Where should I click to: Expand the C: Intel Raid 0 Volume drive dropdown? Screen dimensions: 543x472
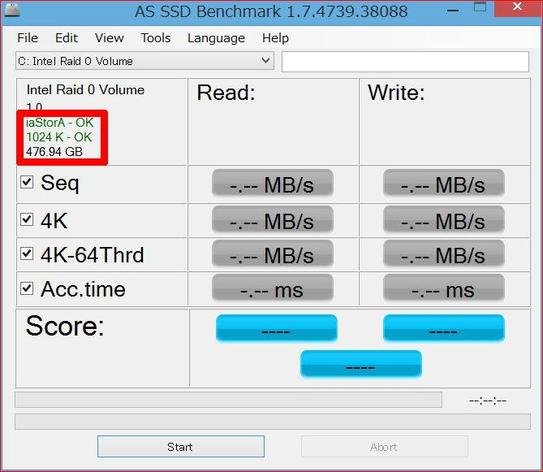tap(144, 61)
